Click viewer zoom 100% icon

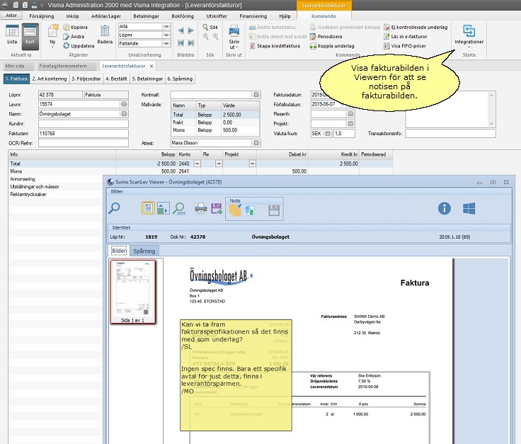coord(179,208)
